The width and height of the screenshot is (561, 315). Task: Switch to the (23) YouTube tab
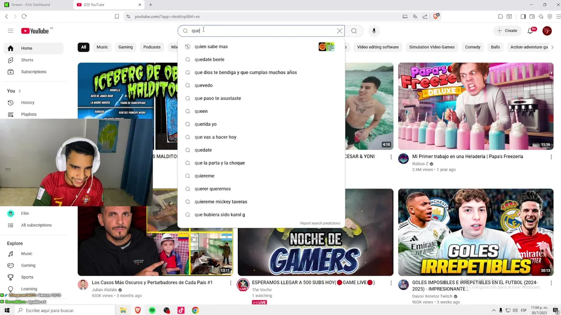click(x=109, y=5)
